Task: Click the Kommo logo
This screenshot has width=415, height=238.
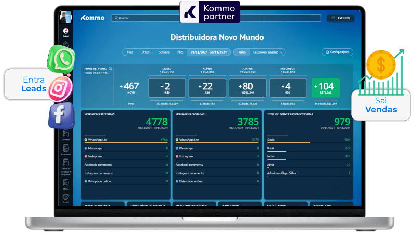Action: (92, 18)
